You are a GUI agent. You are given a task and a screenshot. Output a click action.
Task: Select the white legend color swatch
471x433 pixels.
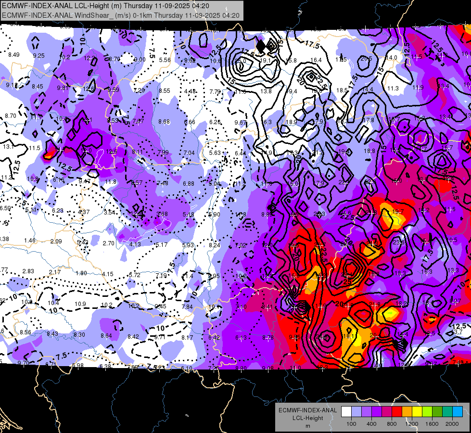pos(346,412)
